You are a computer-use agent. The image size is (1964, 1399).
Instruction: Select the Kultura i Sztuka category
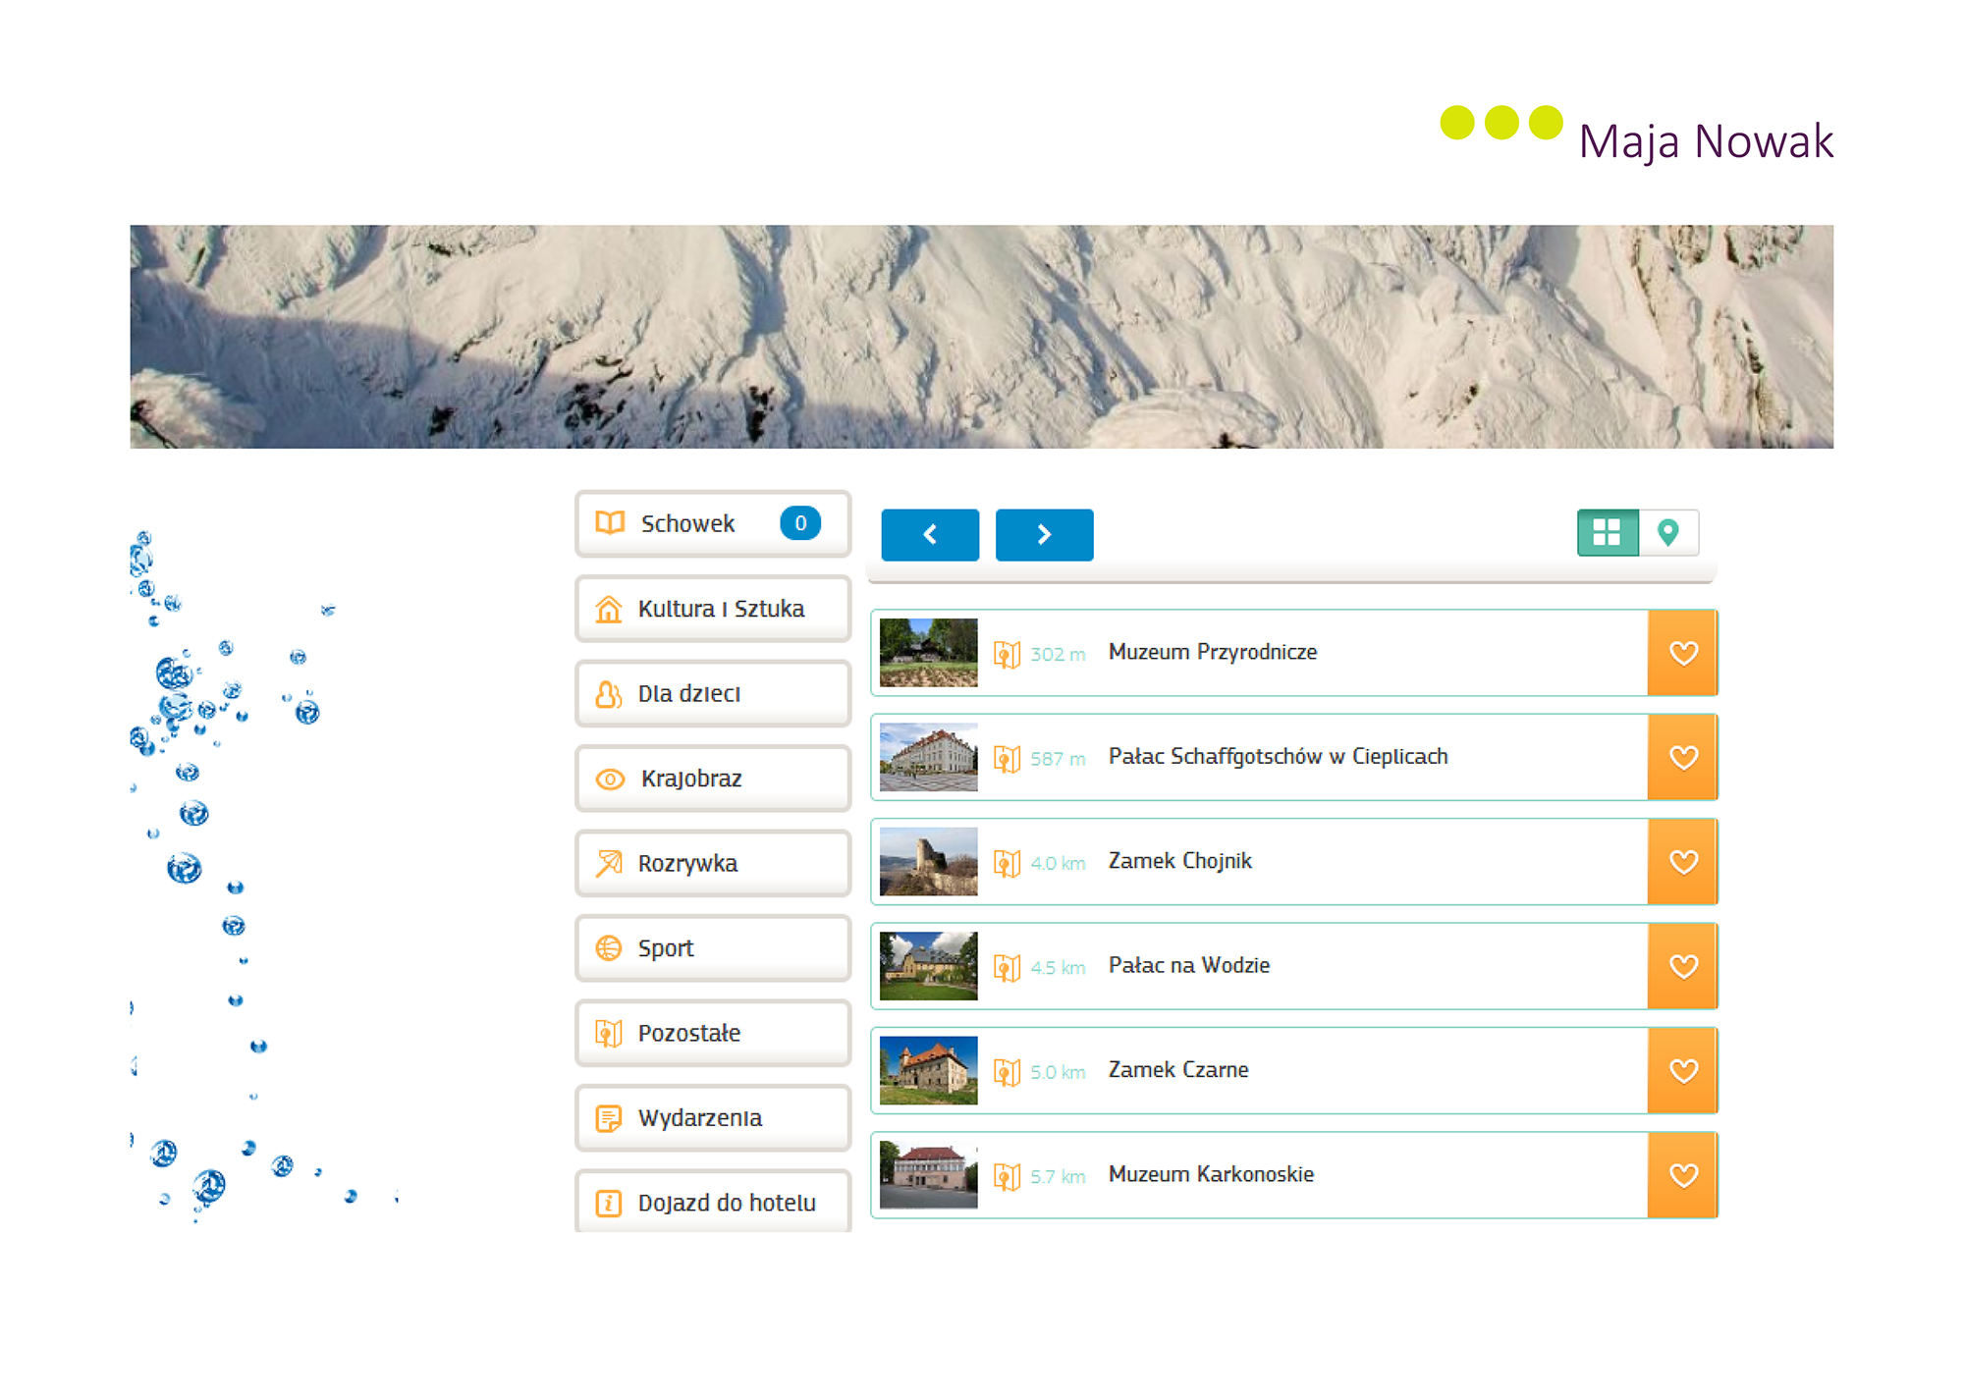713,609
